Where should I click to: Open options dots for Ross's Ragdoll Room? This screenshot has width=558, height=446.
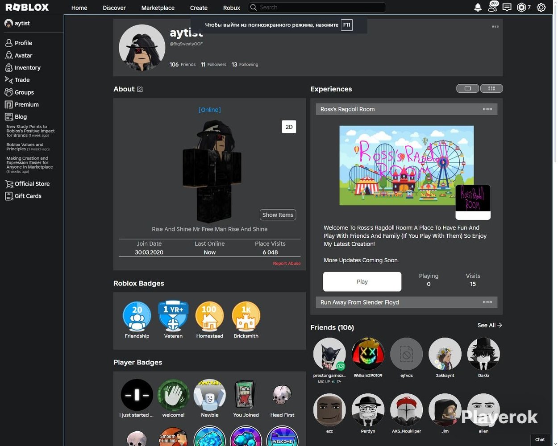pos(487,109)
